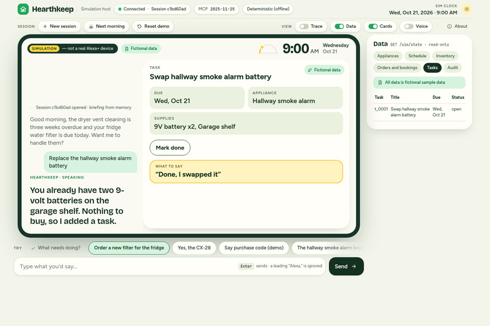The width and height of the screenshot is (490, 326).
Task: Click the 'open' status cell
Action: 456,109
